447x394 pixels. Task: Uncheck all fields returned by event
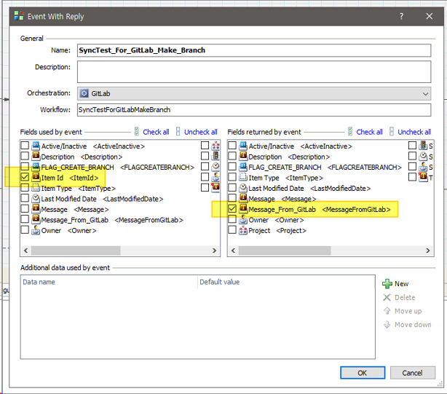tap(414, 132)
